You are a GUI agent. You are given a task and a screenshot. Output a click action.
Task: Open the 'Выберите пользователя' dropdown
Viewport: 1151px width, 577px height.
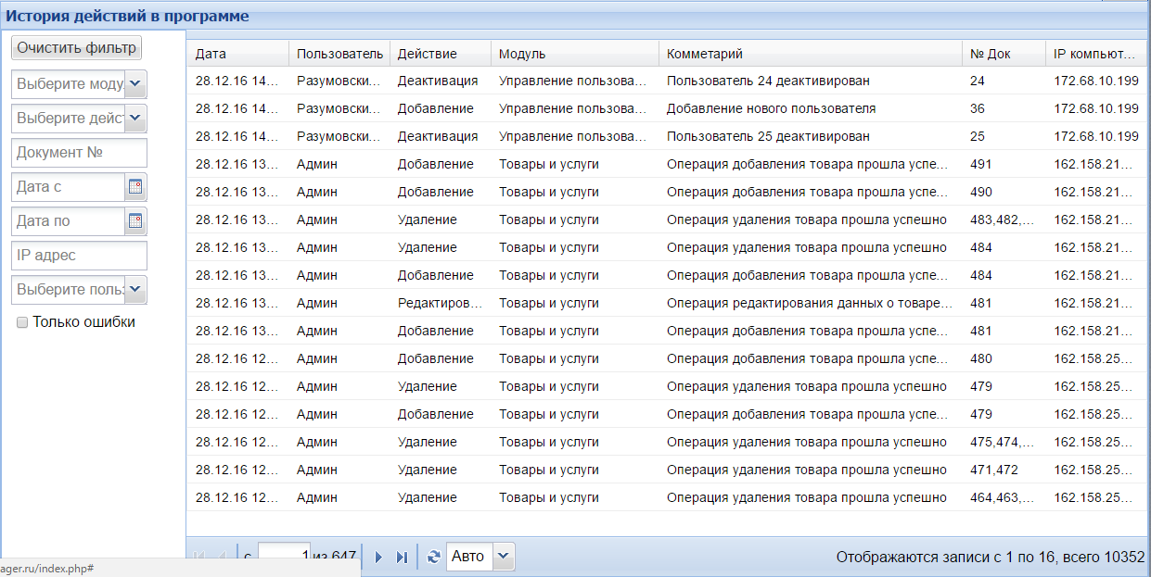tap(135, 290)
